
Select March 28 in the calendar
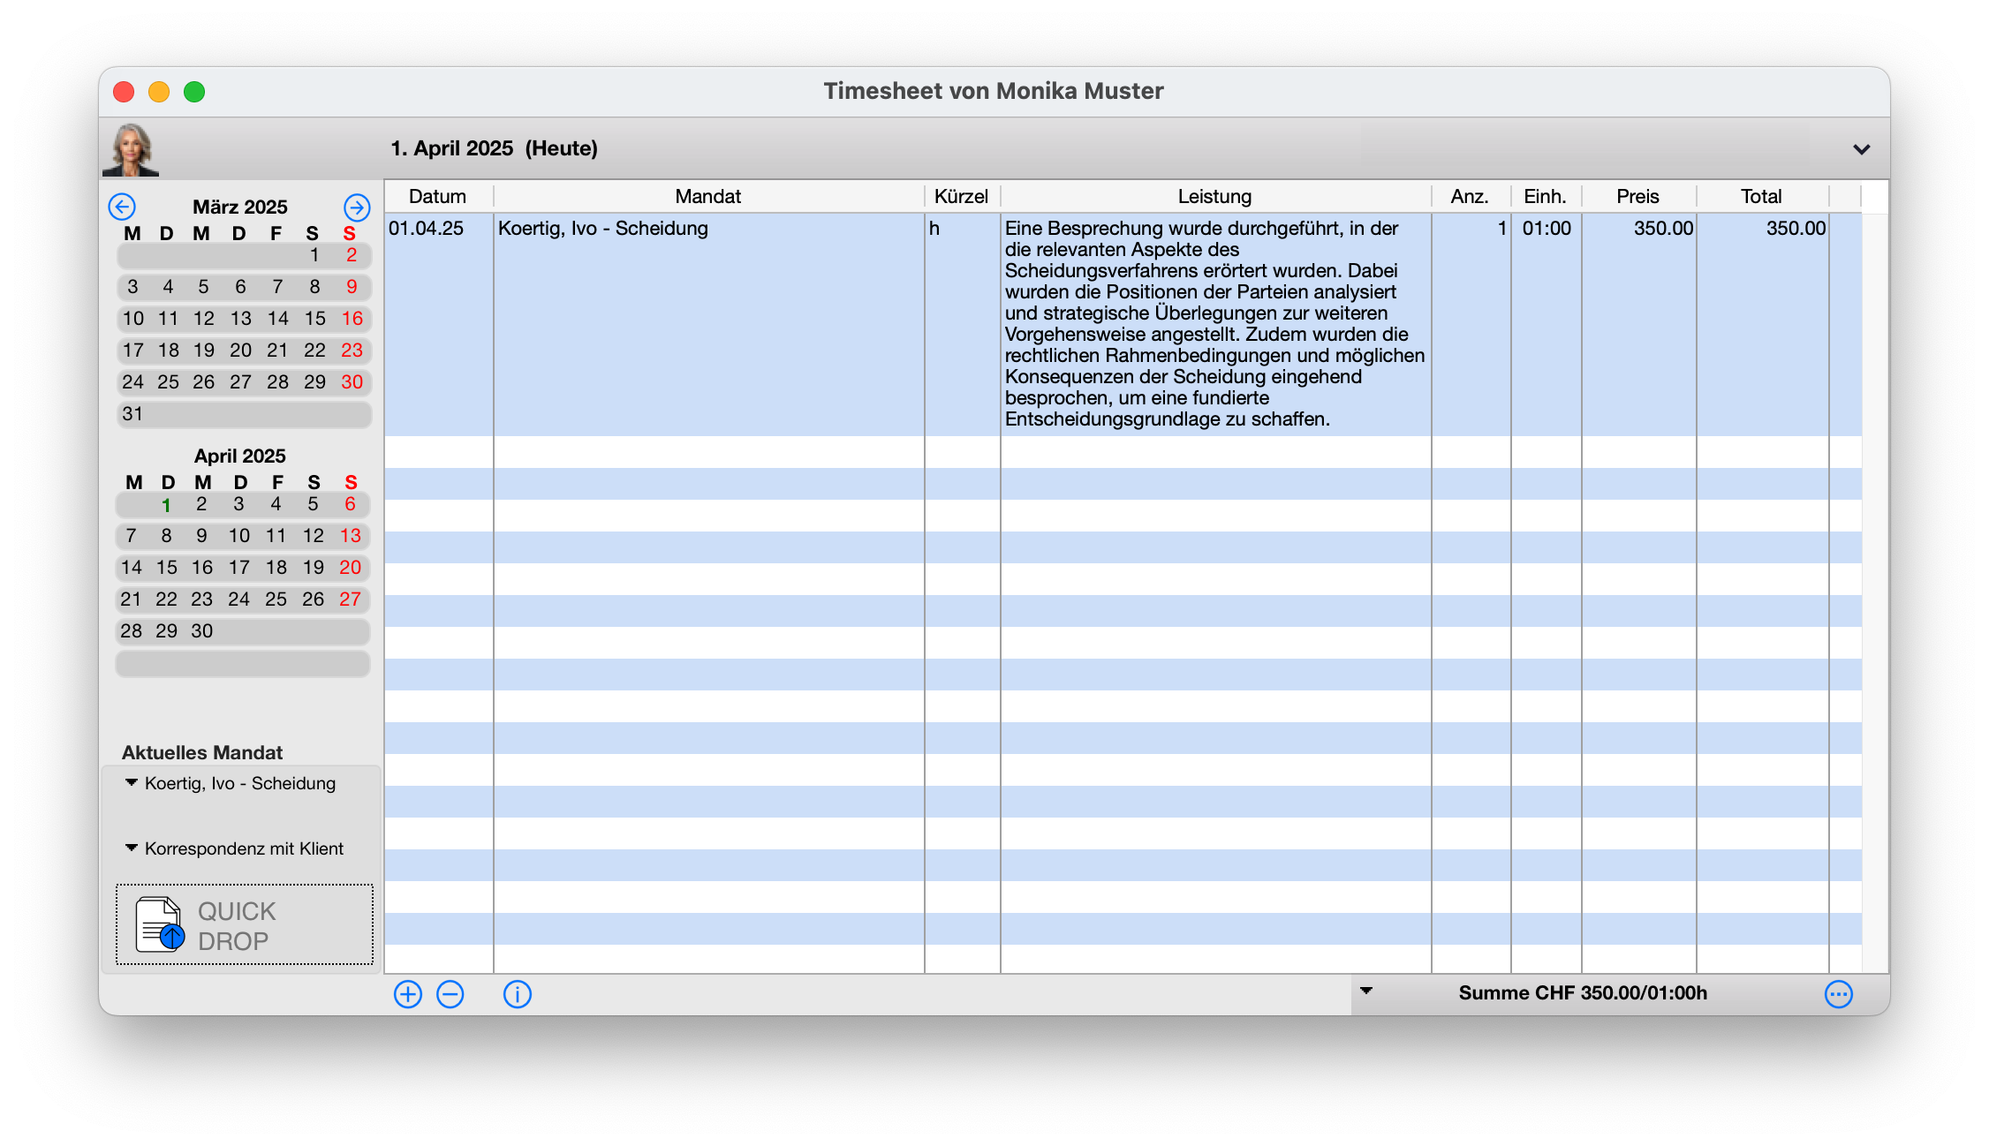coord(278,382)
